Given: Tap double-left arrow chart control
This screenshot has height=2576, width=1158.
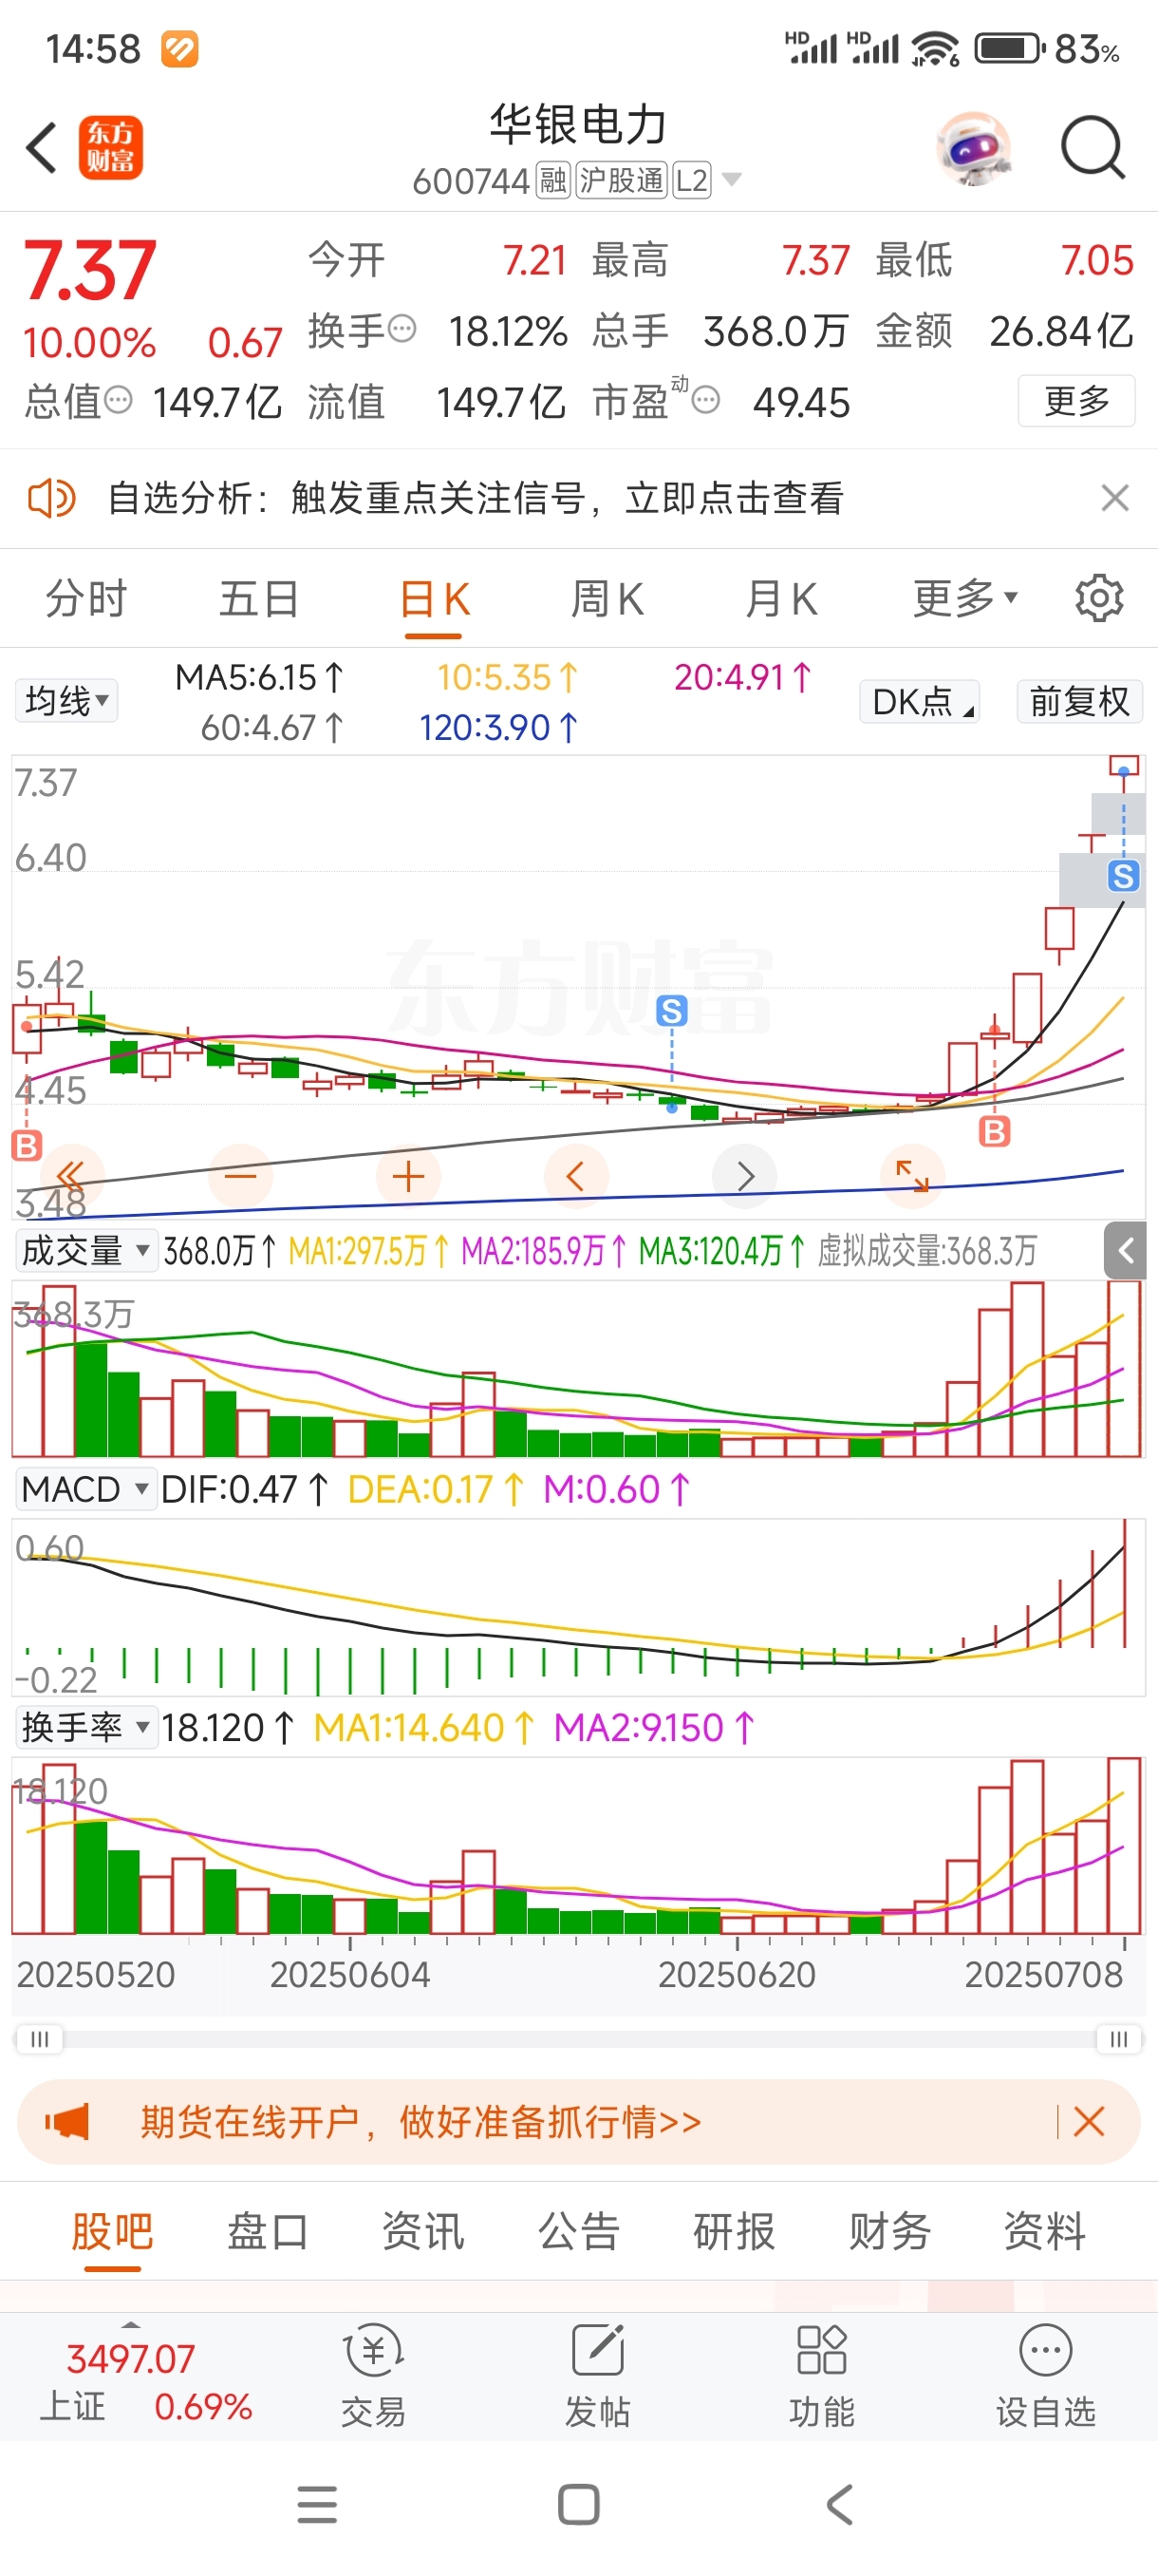Looking at the screenshot, I should point(71,1176).
